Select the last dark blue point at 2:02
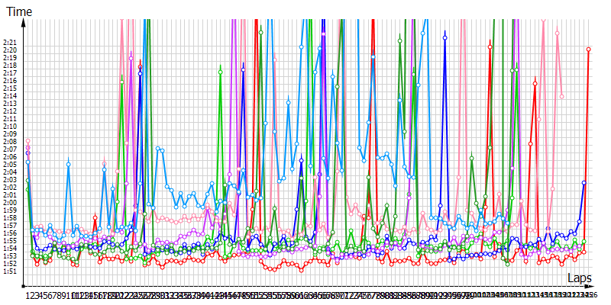This screenshot has width=611, height=305. [584, 183]
